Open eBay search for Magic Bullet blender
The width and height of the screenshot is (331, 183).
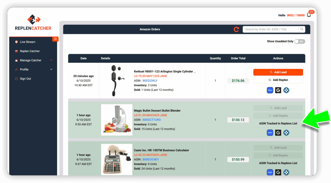tap(270, 133)
